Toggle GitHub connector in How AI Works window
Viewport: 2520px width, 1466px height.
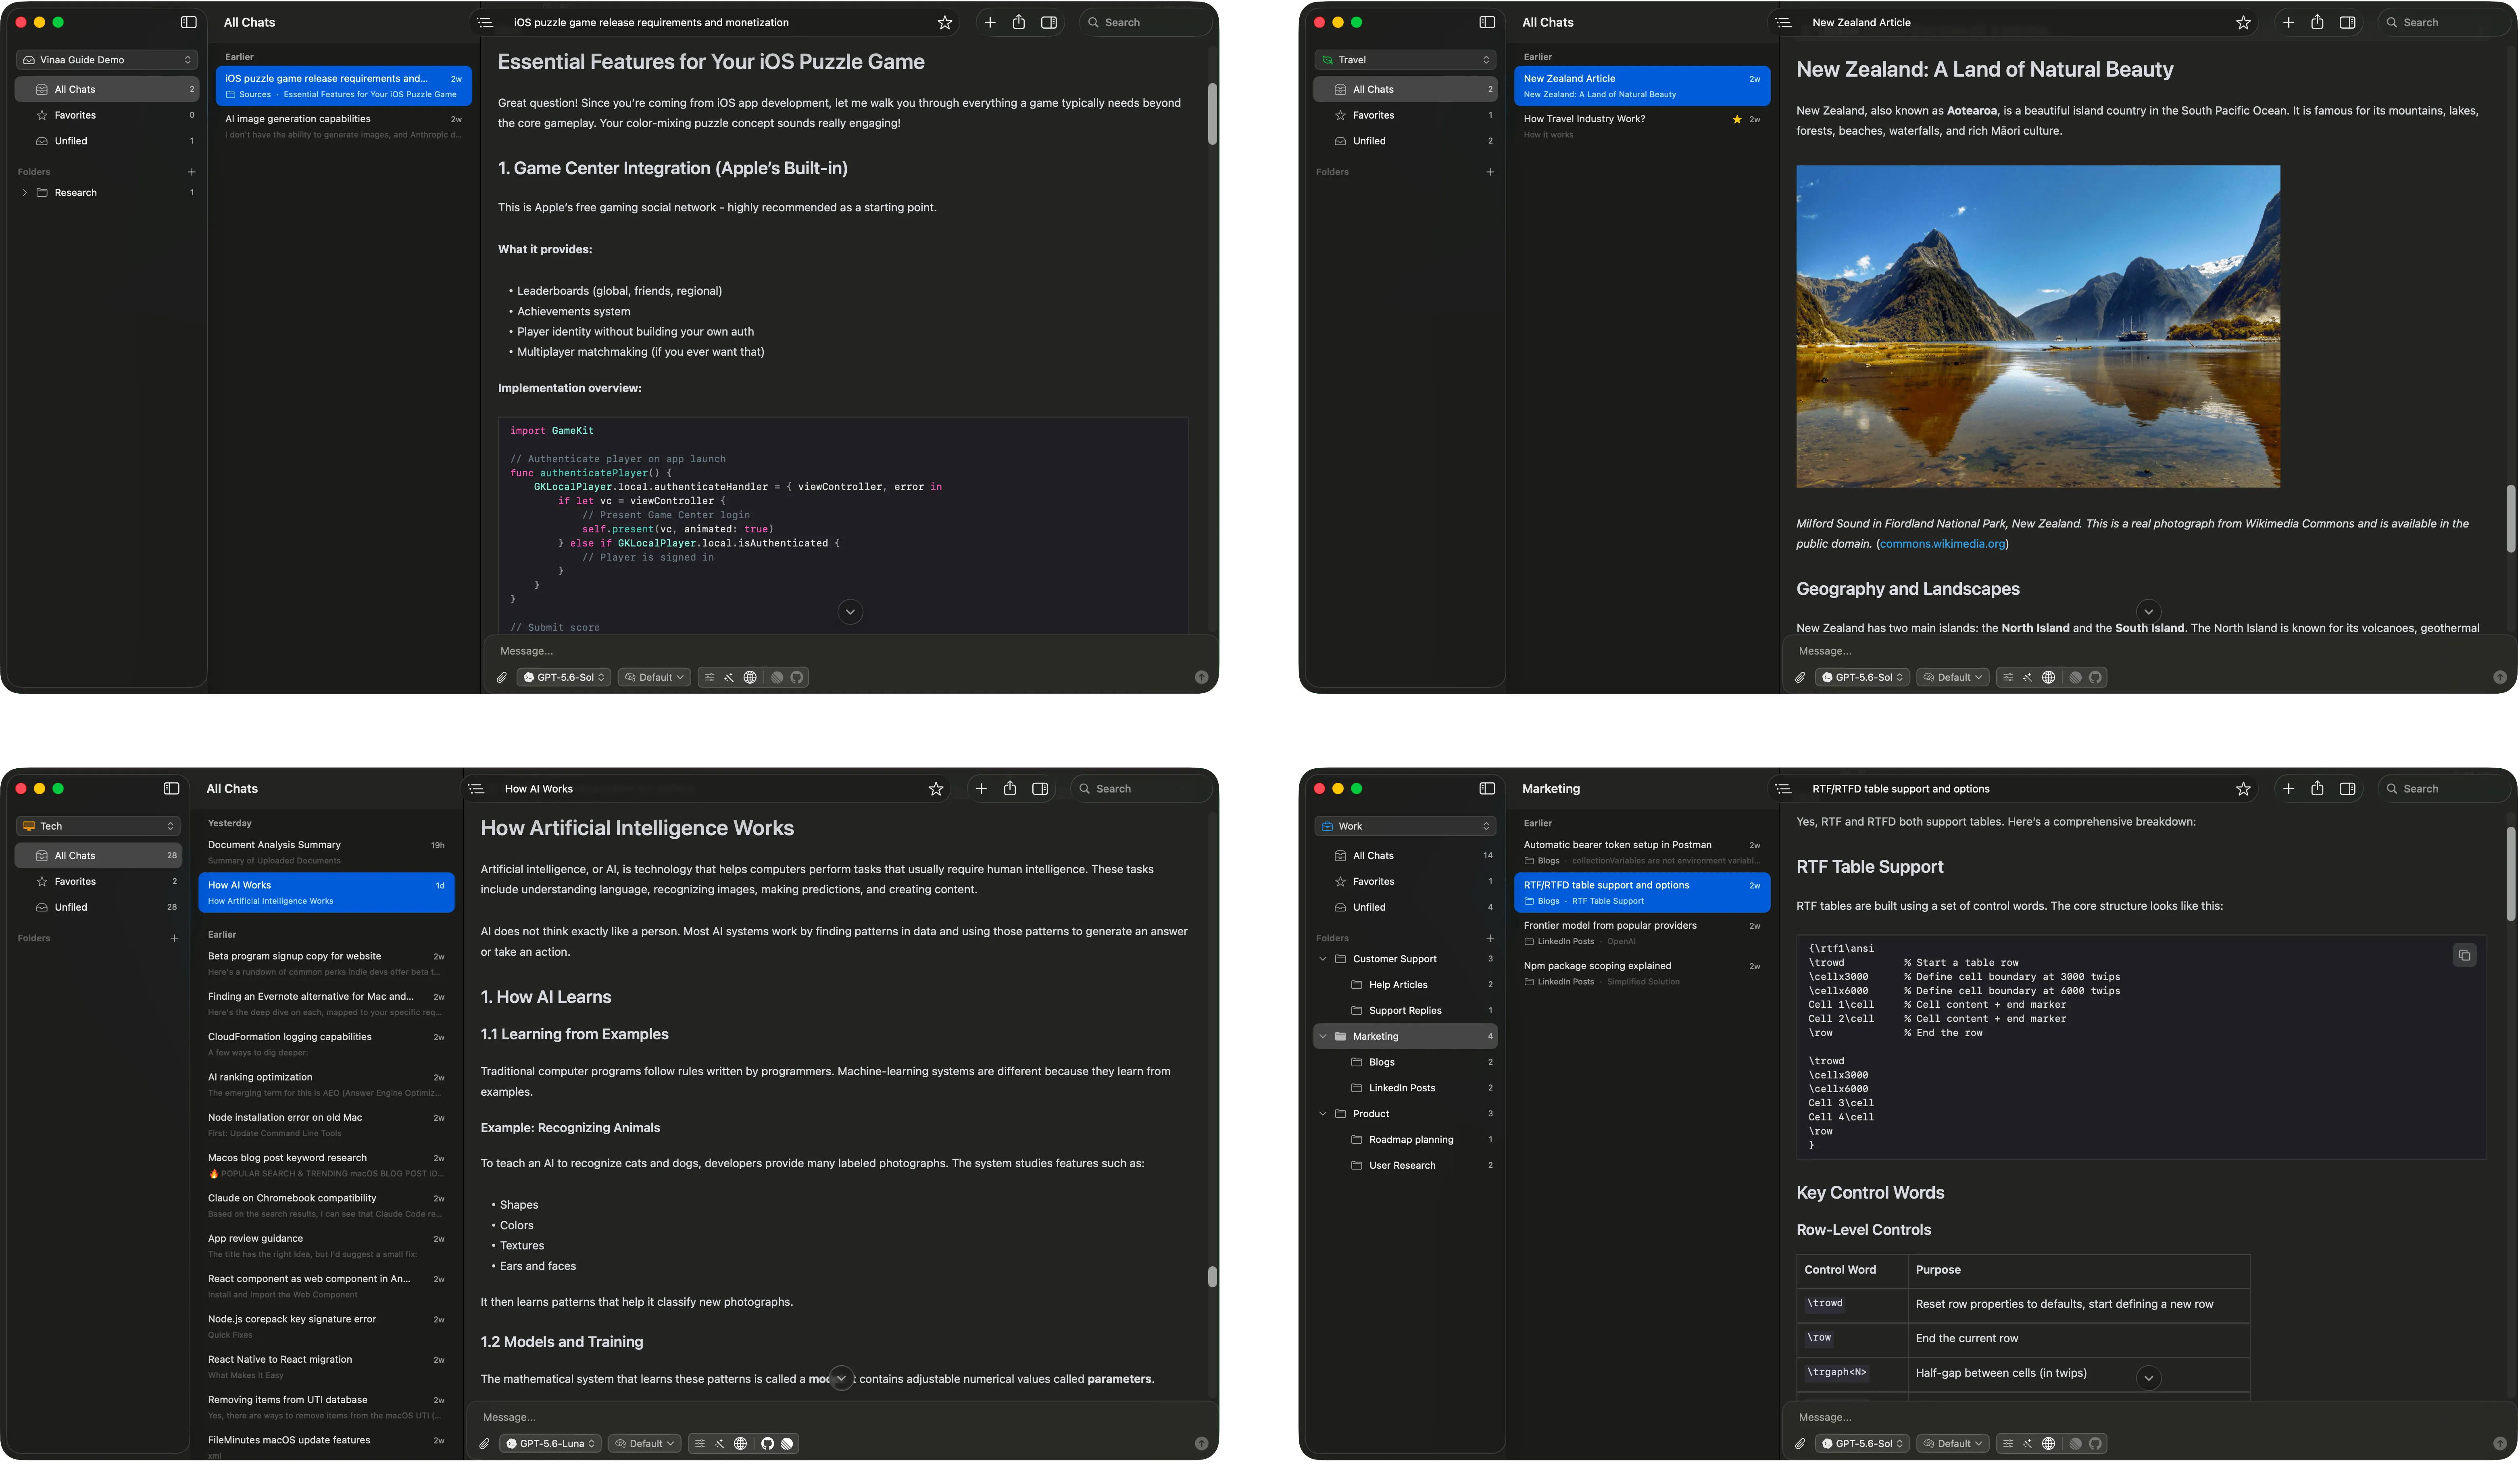767,1443
